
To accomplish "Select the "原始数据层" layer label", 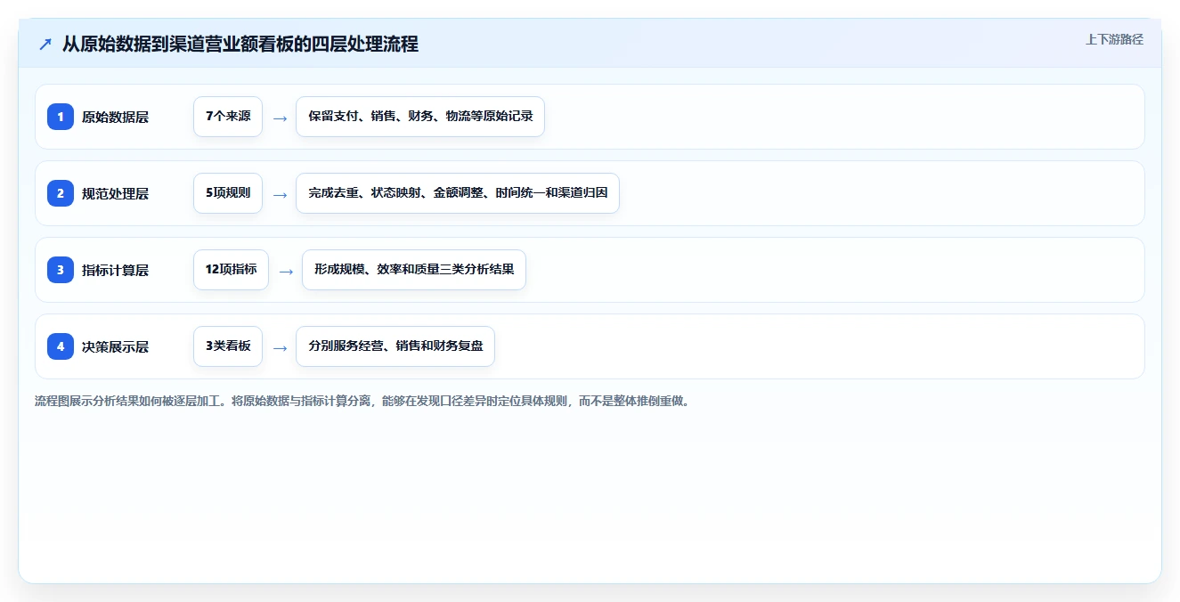I will 115,117.
